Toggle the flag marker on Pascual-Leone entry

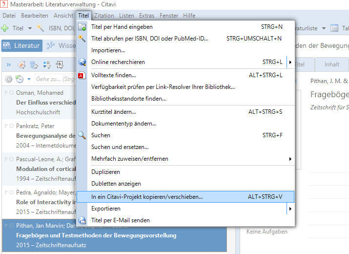(x=6, y=159)
